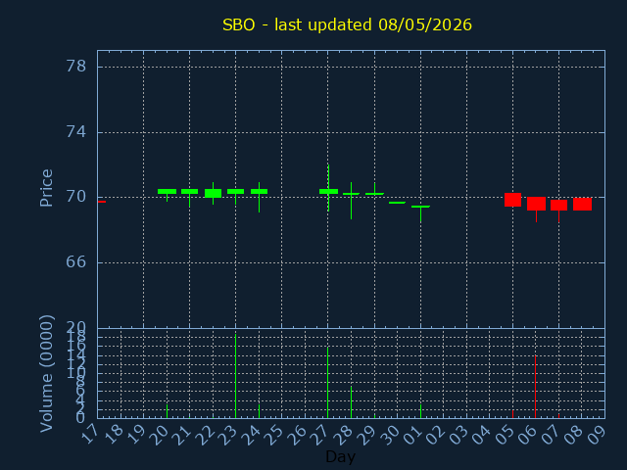Click the short green volume bar at day 01
The image size is (627, 470).
click(x=420, y=411)
